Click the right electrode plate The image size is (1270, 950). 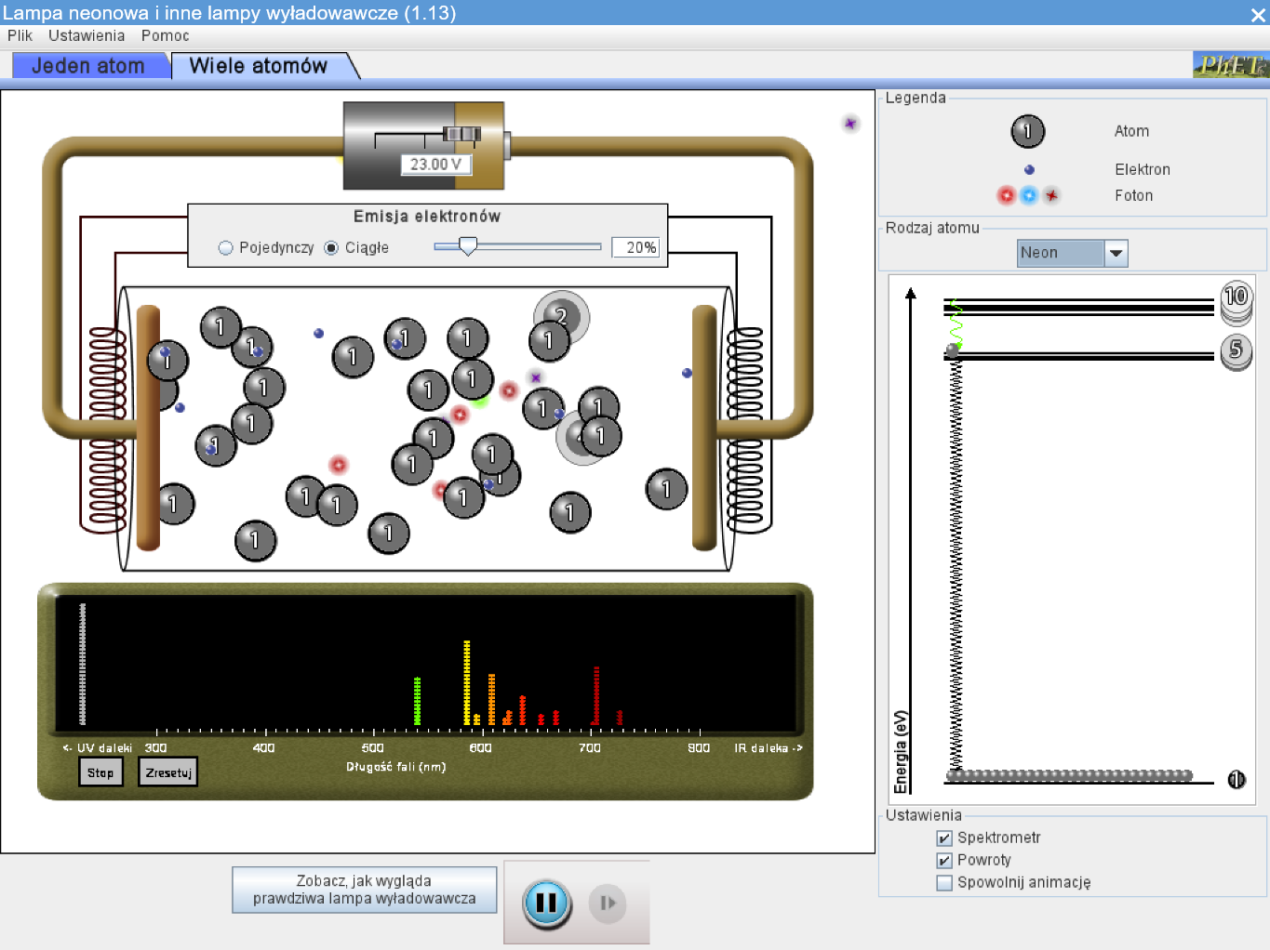click(x=705, y=428)
